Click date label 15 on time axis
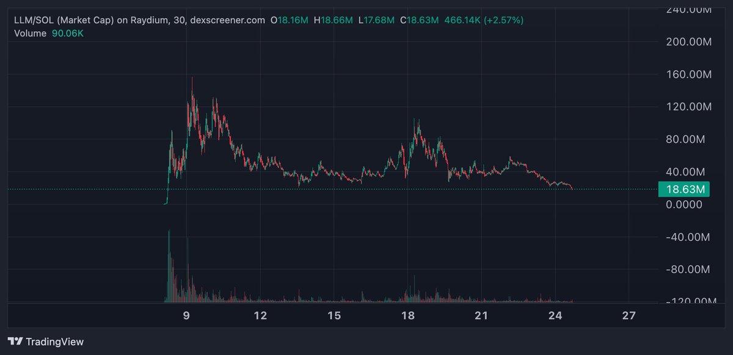 (x=334, y=316)
